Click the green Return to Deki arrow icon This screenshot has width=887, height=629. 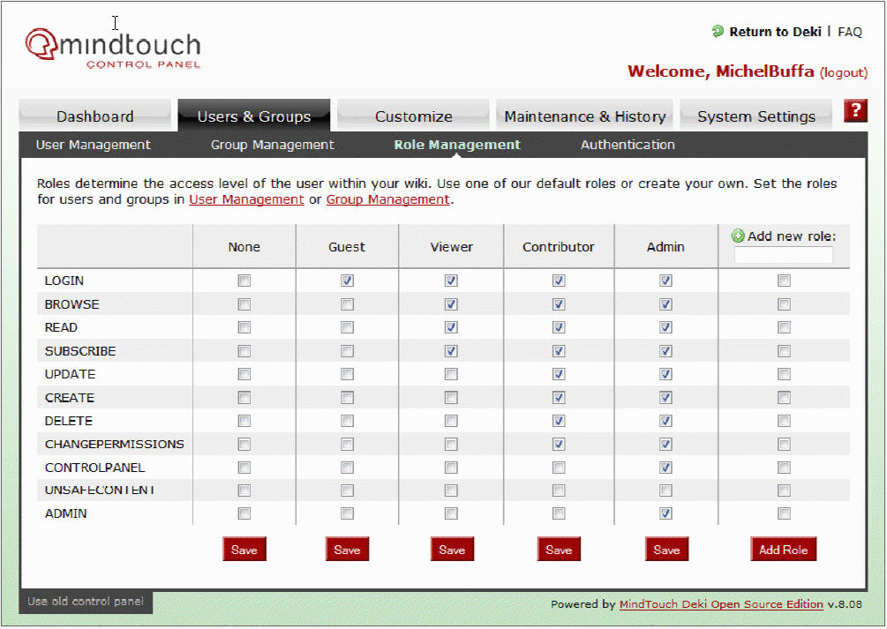tap(718, 32)
